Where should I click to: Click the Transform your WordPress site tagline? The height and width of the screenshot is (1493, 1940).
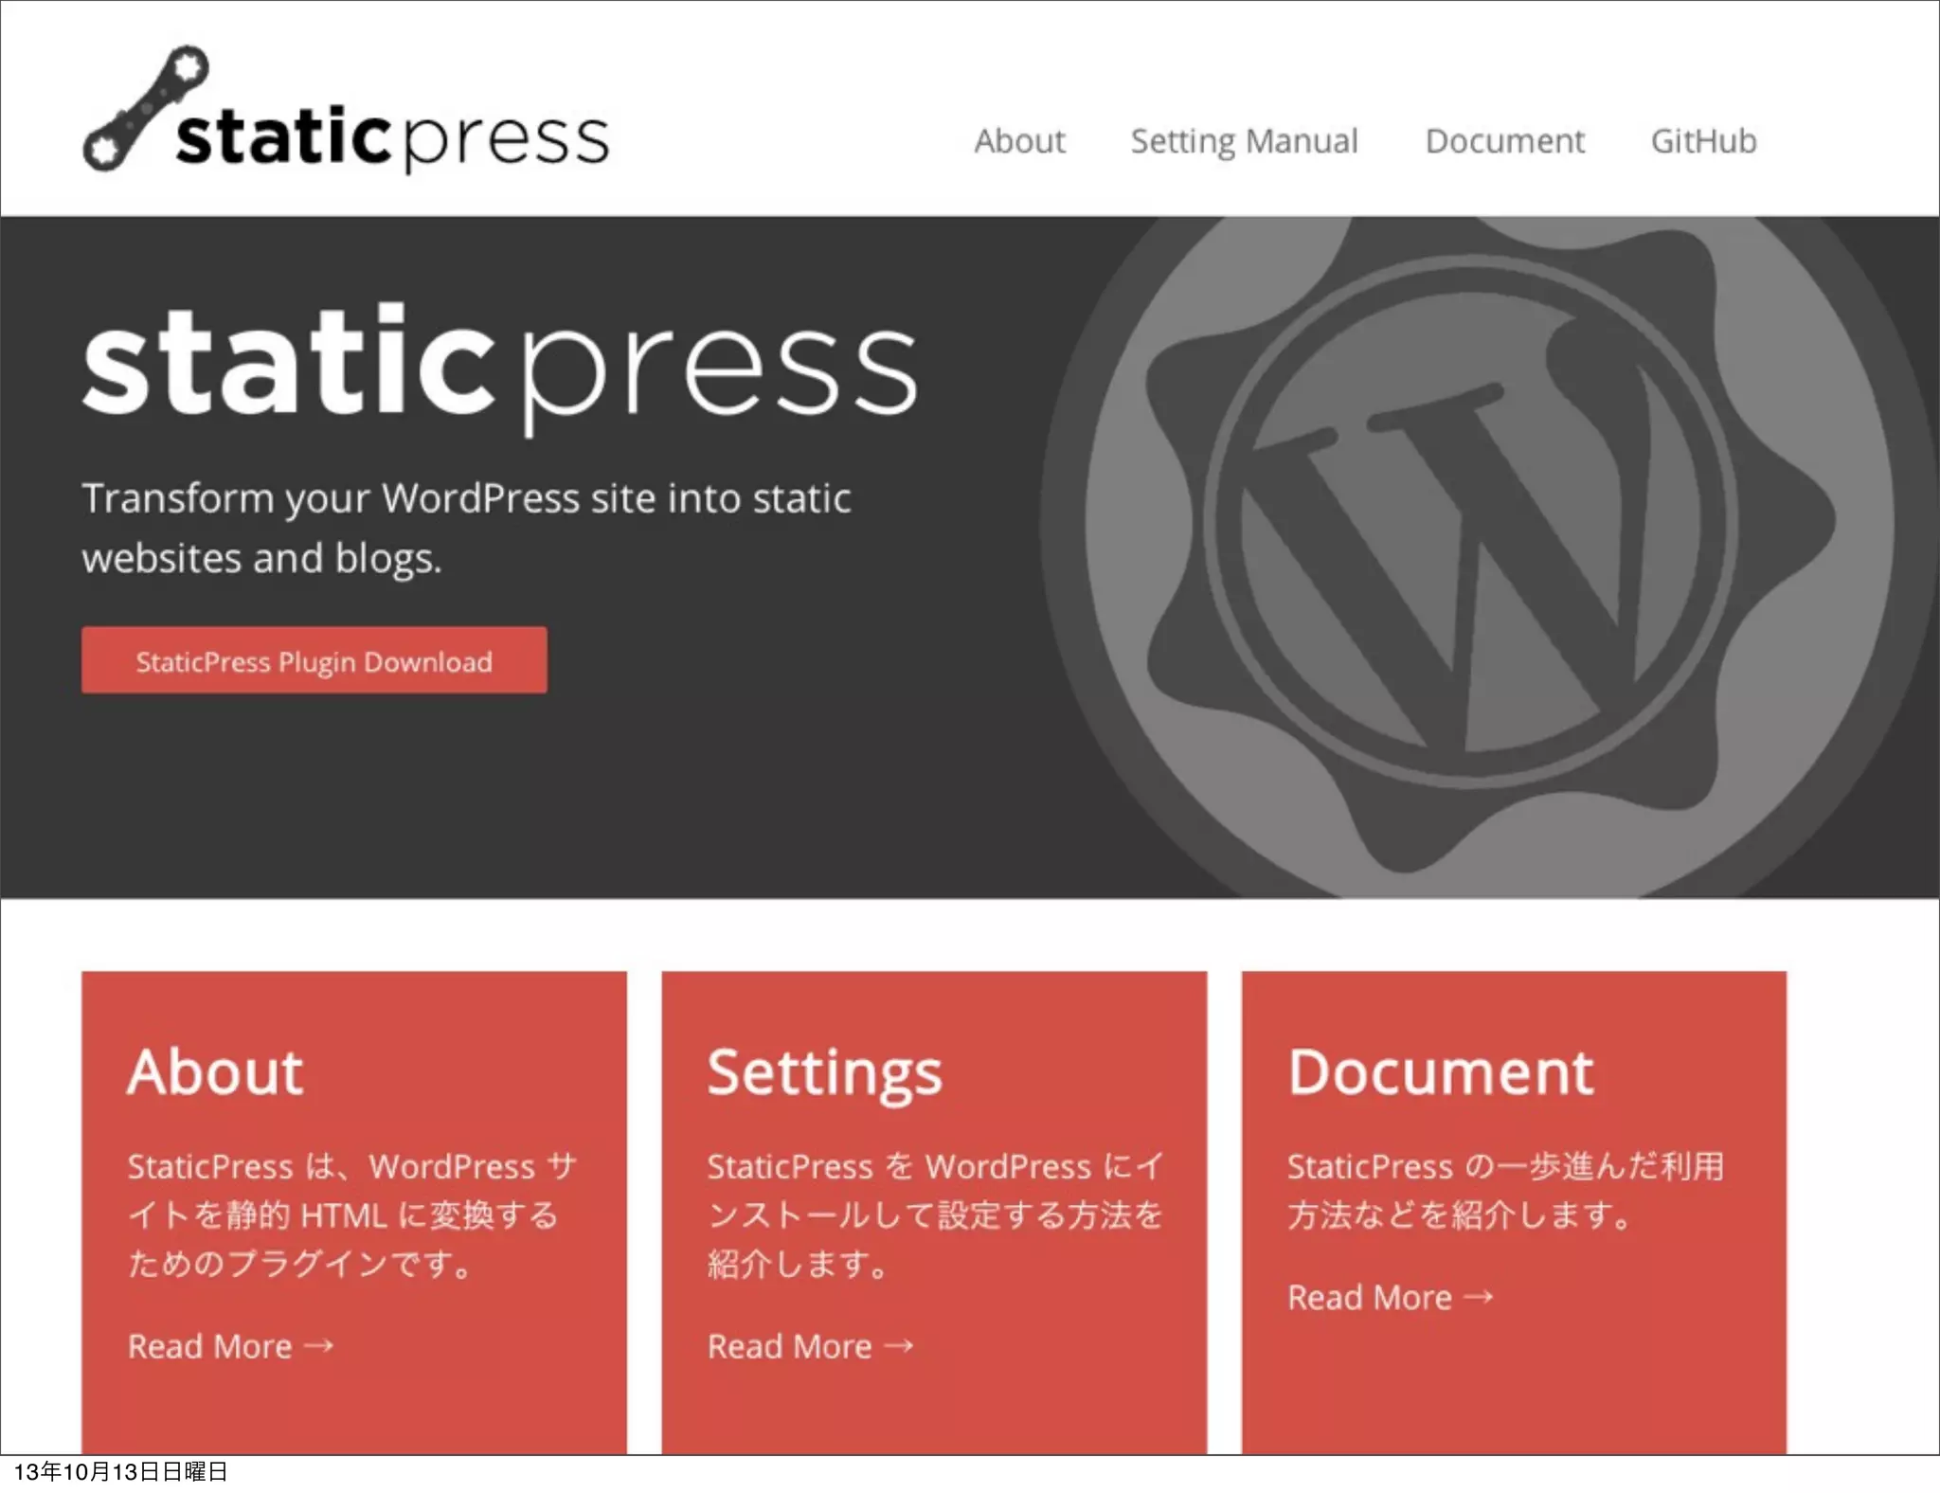(x=466, y=528)
